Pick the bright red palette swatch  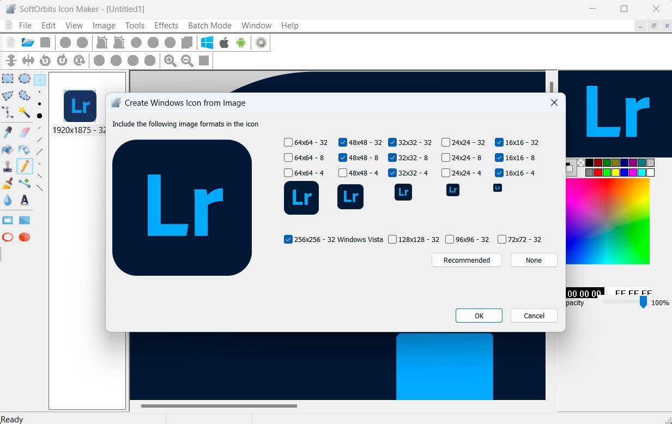(598, 173)
